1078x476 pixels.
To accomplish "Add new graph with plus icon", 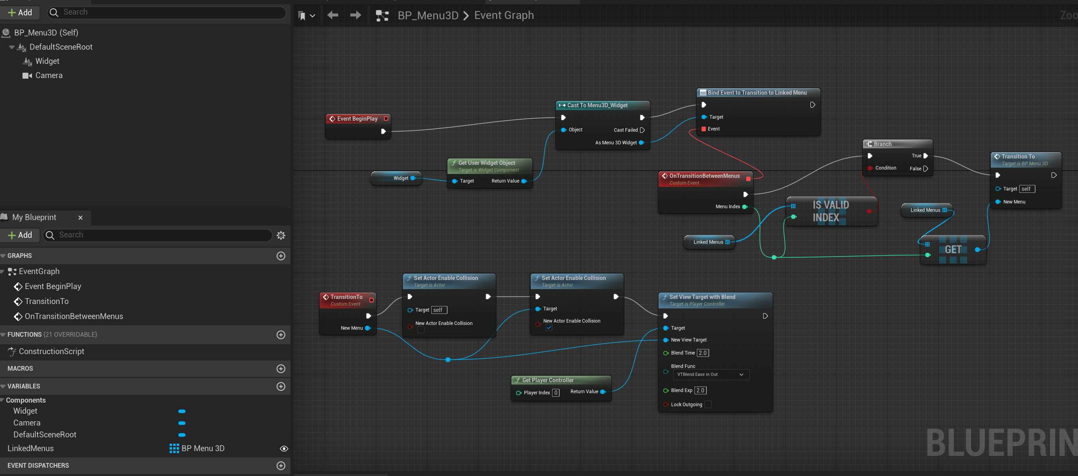I will 281,256.
